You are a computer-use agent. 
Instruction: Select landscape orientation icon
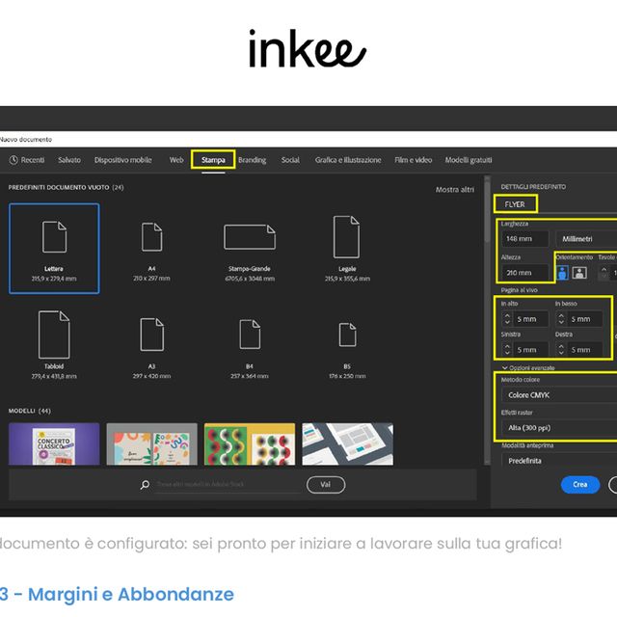579,272
